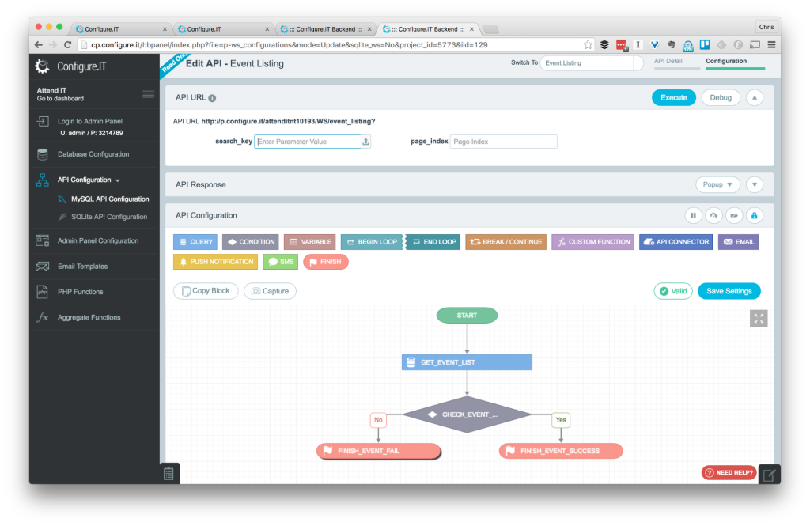This screenshot has width=810, height=526.
Task: Open the NEED HELP? widget
Action: pyautogui.click(x=729, y=472)
